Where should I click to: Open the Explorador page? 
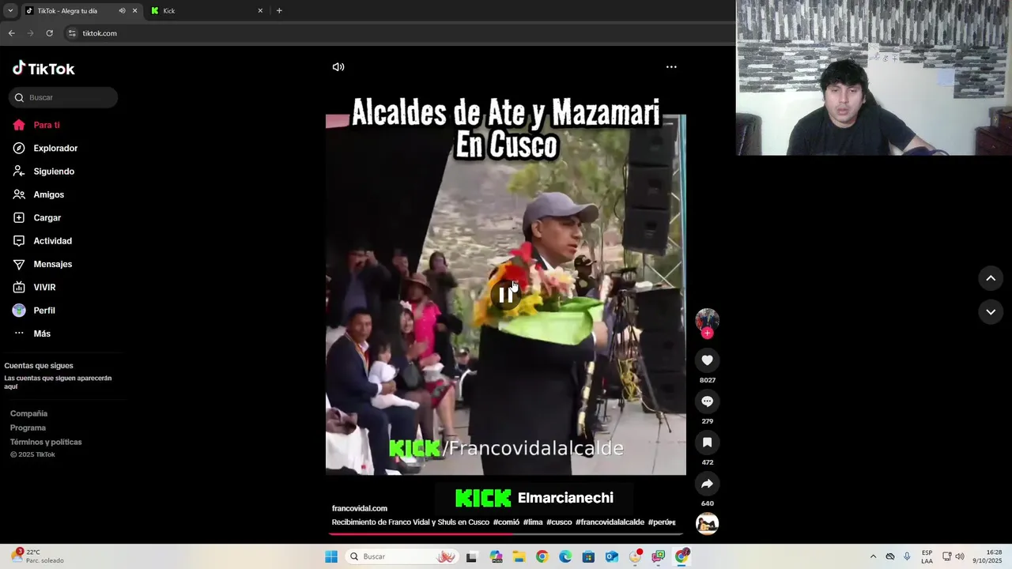point(45,148)
